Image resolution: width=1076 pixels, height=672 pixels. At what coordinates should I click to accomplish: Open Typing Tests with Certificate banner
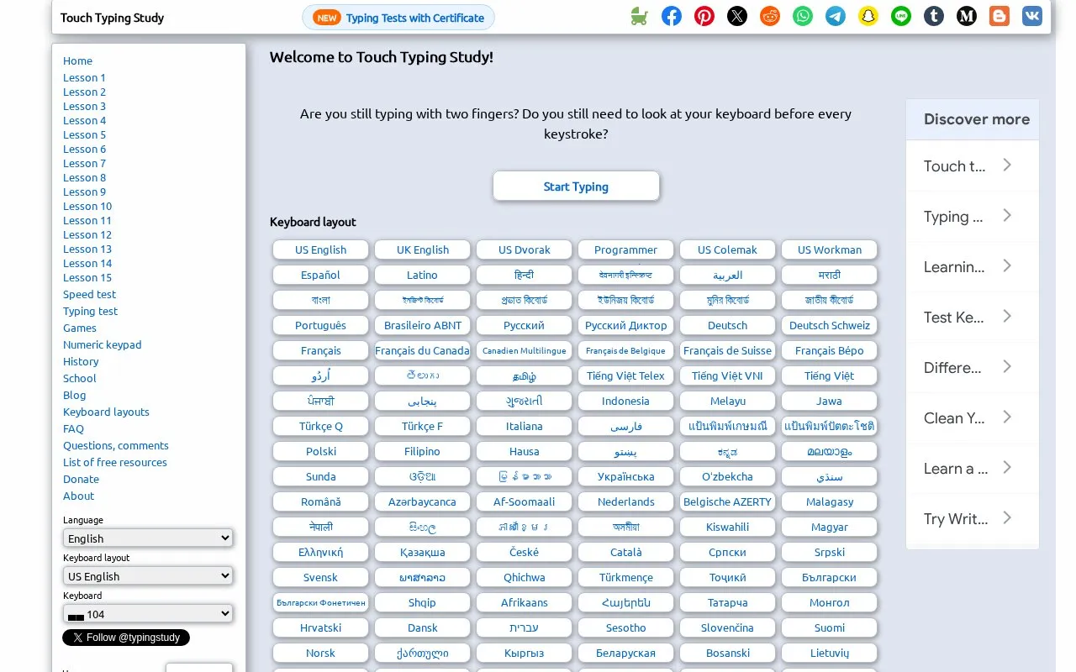pos(398,18)
